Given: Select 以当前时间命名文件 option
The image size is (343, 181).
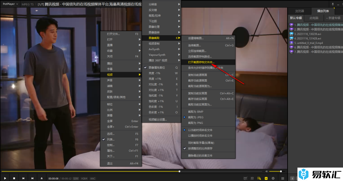Looking at the screenshot, I should (x=208, y=130).
